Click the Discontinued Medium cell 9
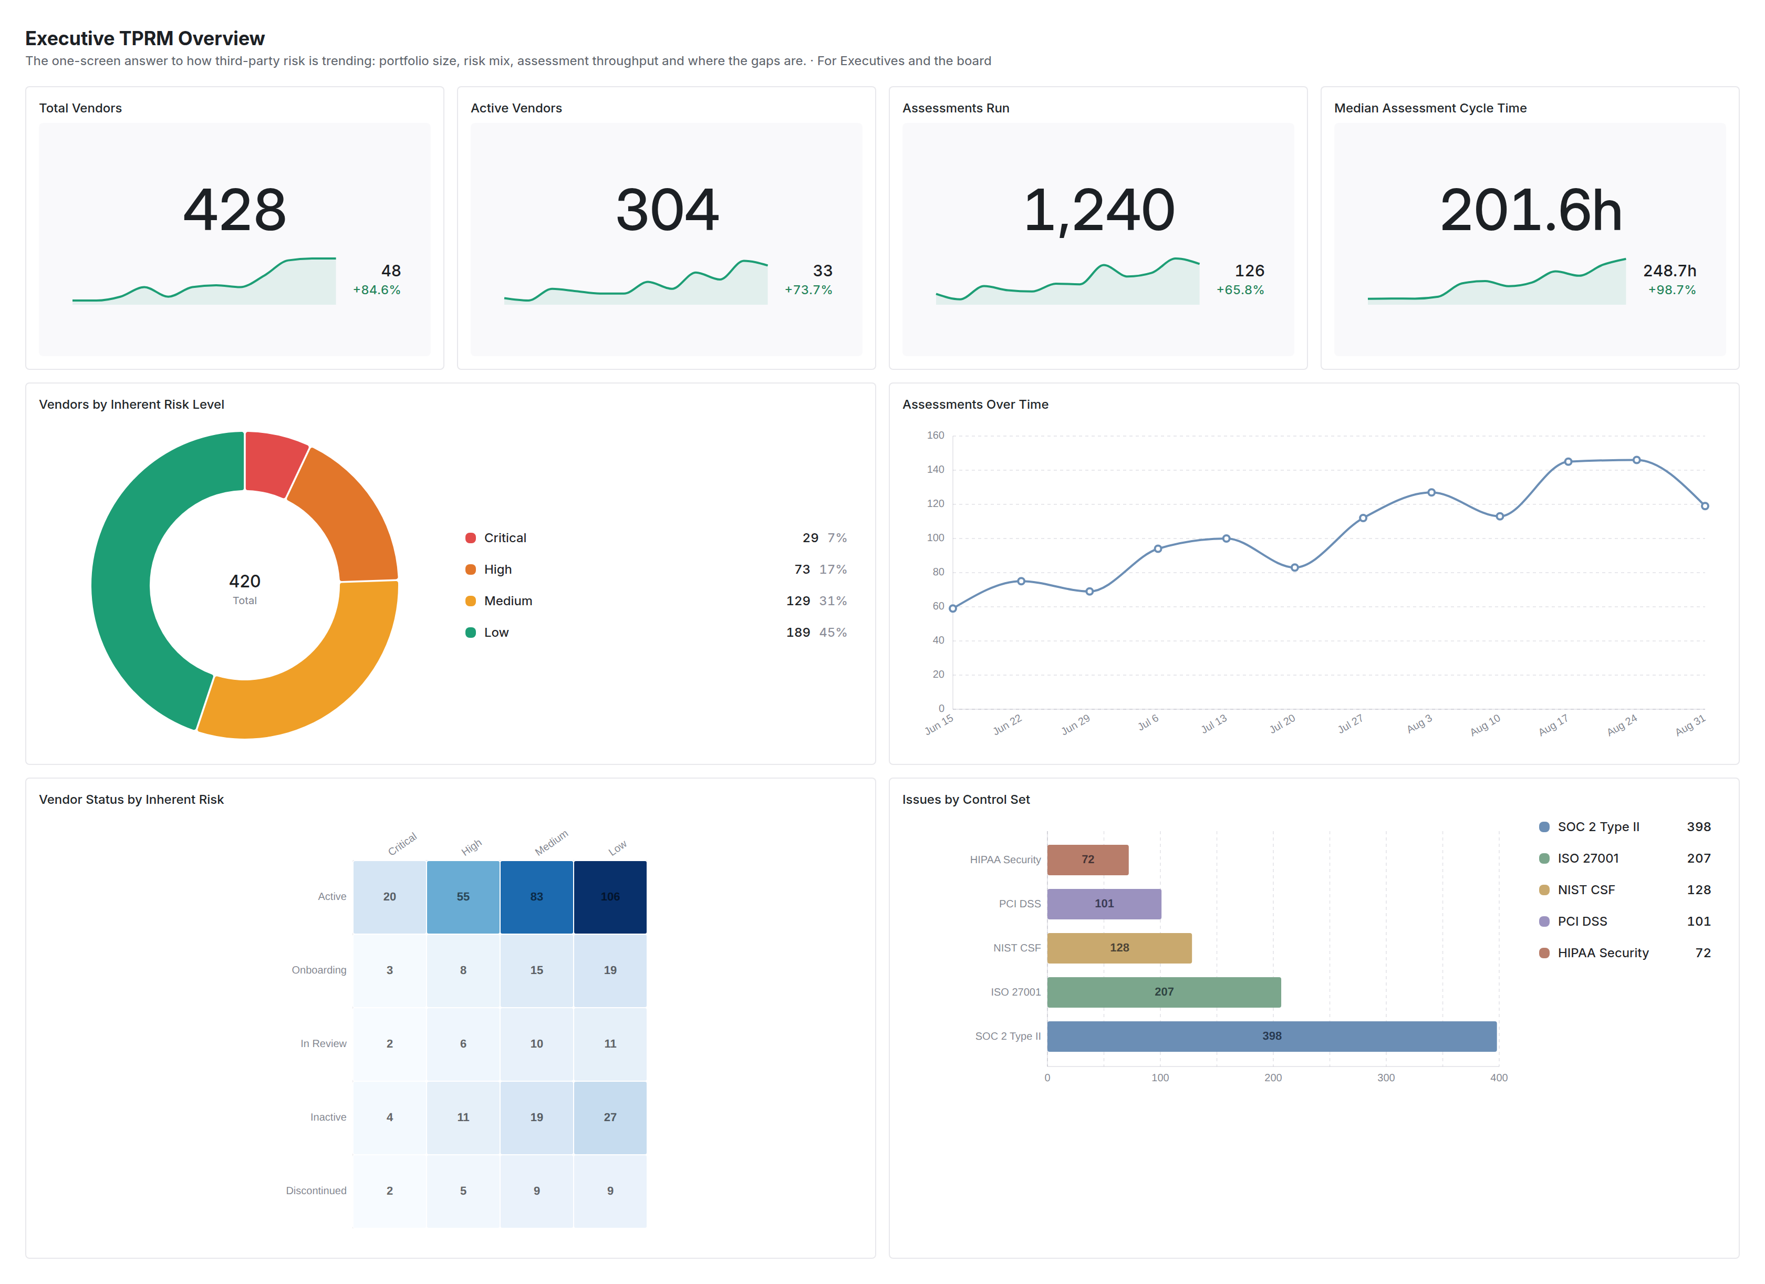The image size is (1765, 1284). [x=536, y=1192]
